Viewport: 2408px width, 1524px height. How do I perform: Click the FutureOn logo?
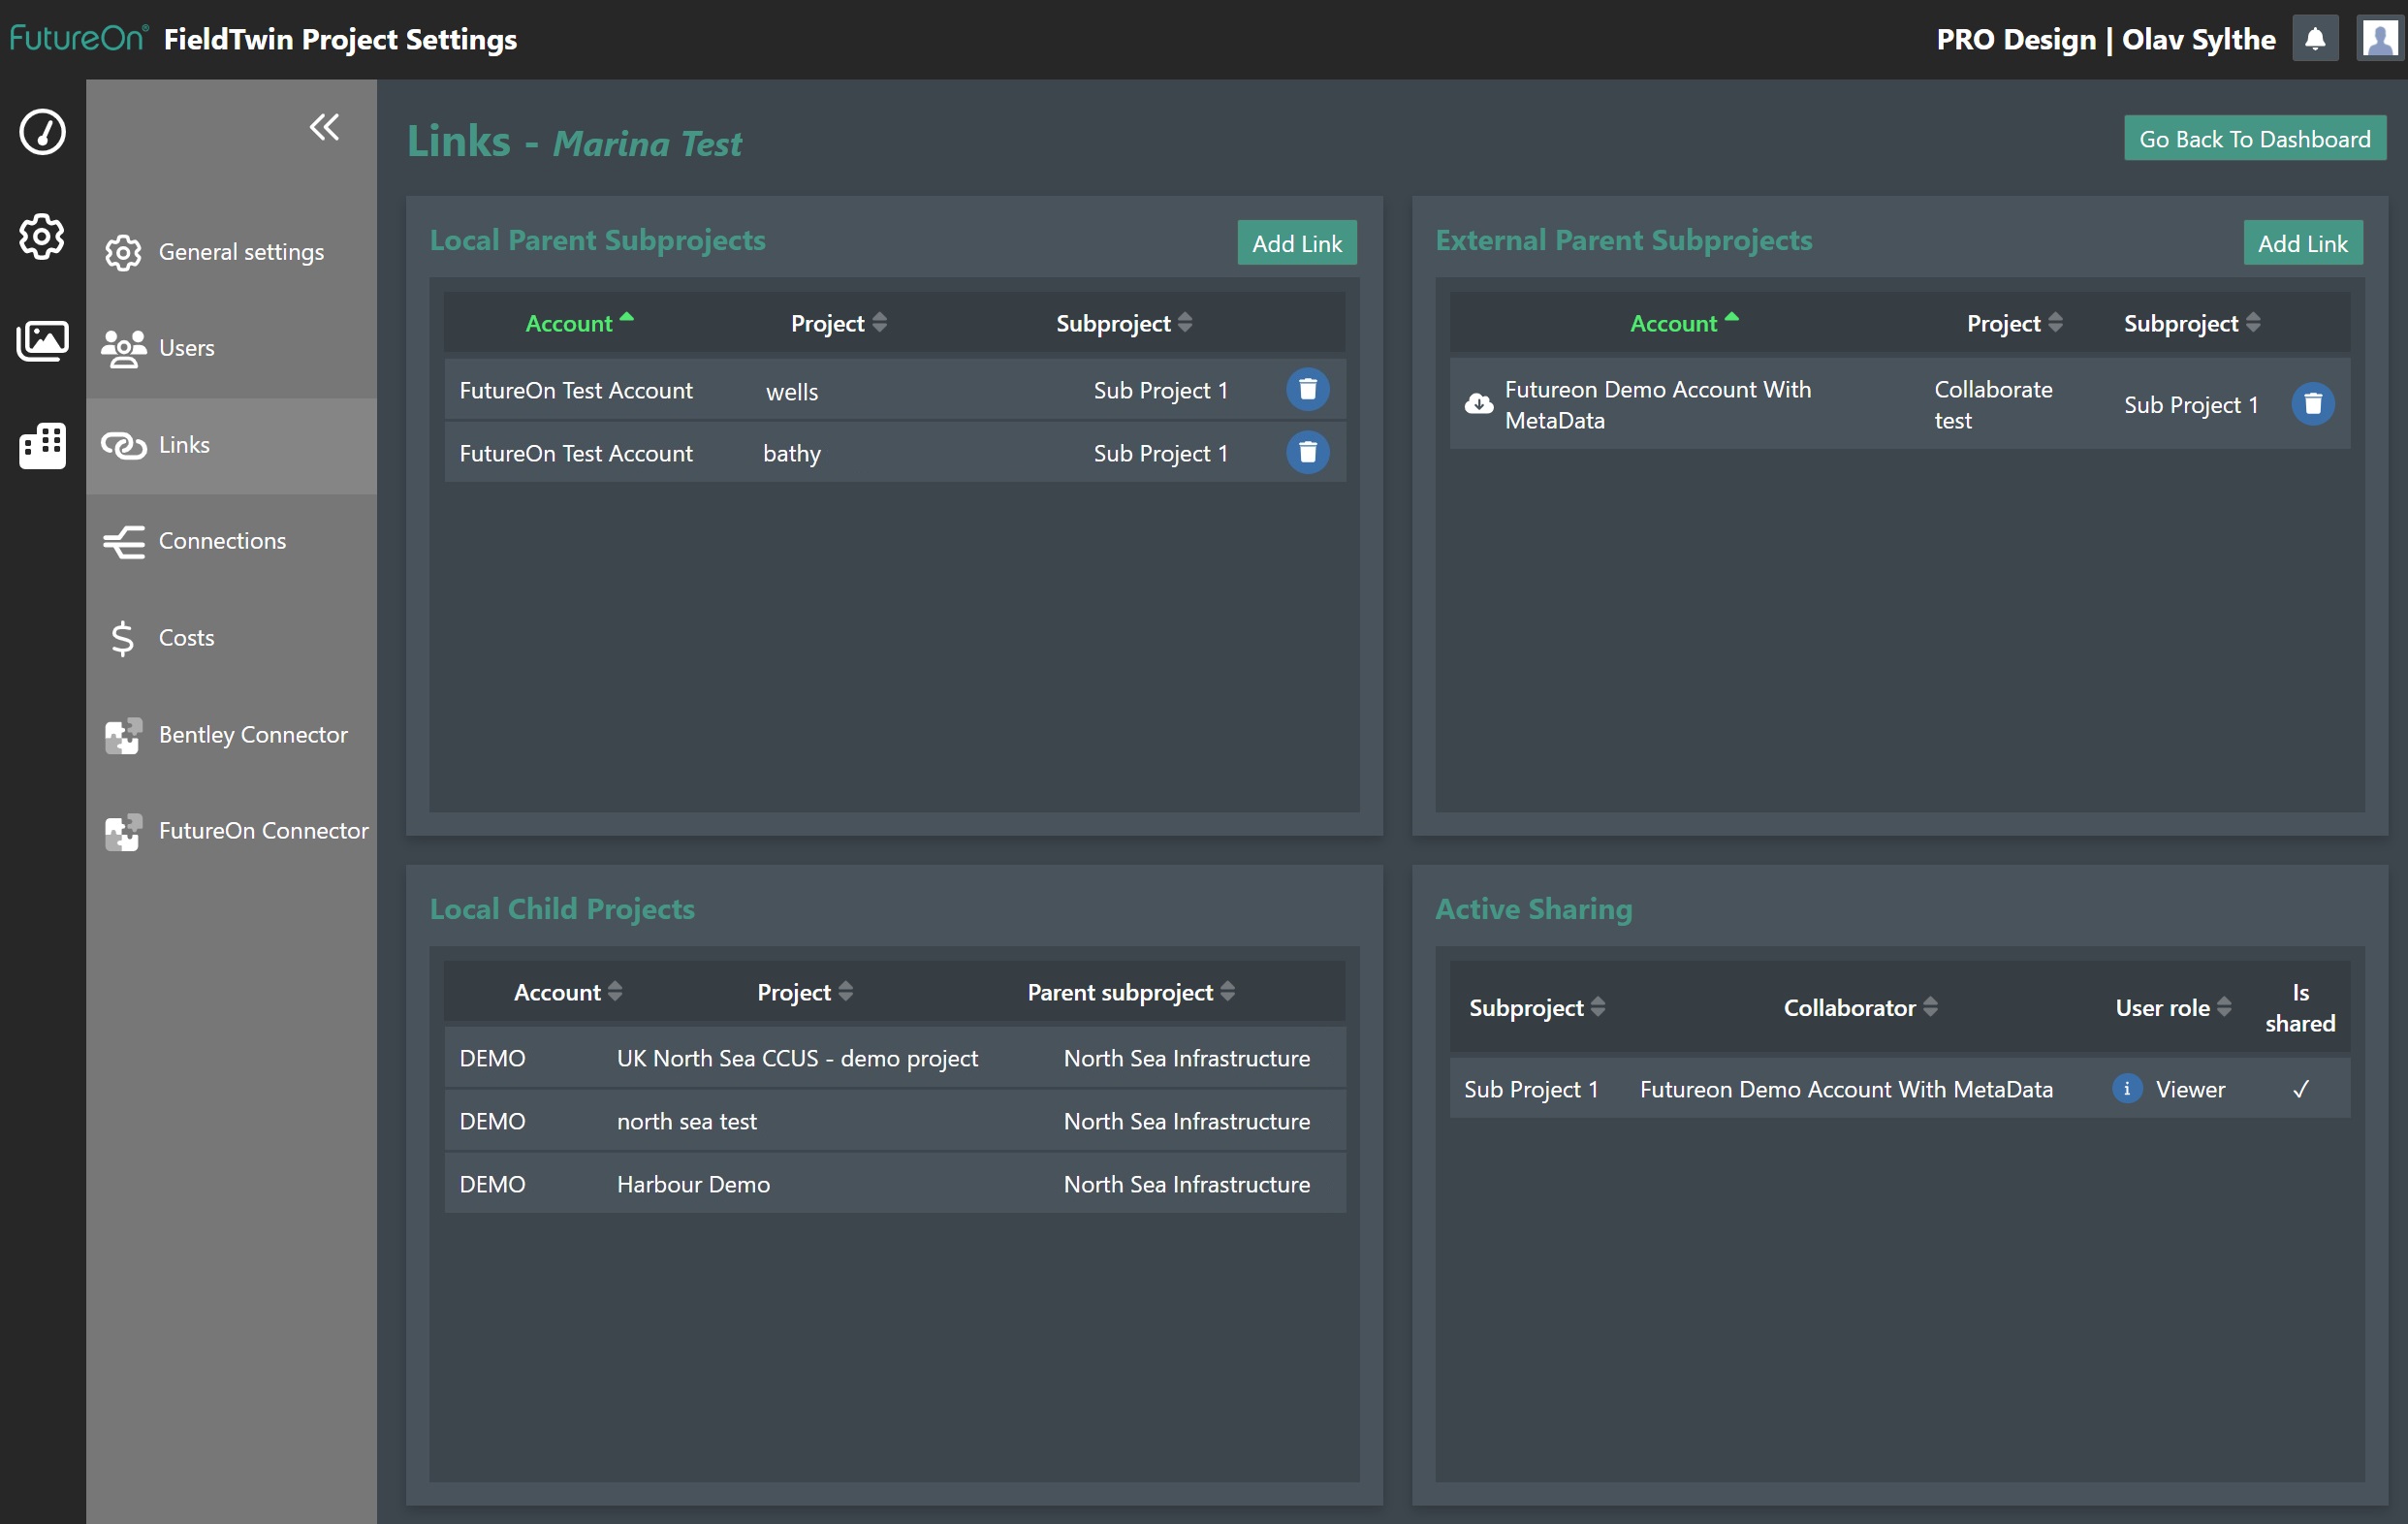[x=78, y=38]
